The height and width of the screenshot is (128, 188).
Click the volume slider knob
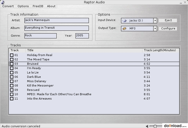coord(155,126)
